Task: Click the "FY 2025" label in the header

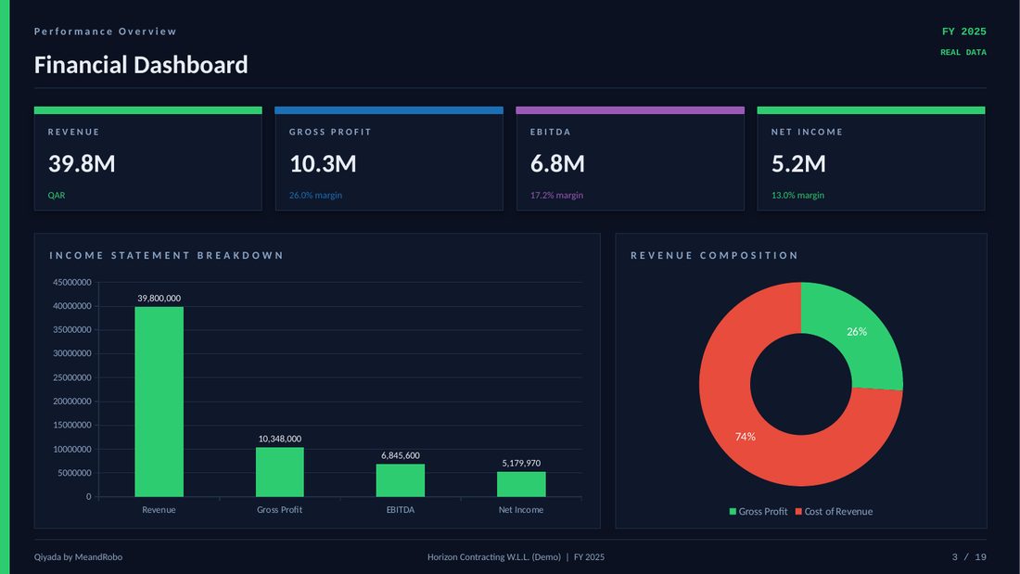Action: [964, 32]
